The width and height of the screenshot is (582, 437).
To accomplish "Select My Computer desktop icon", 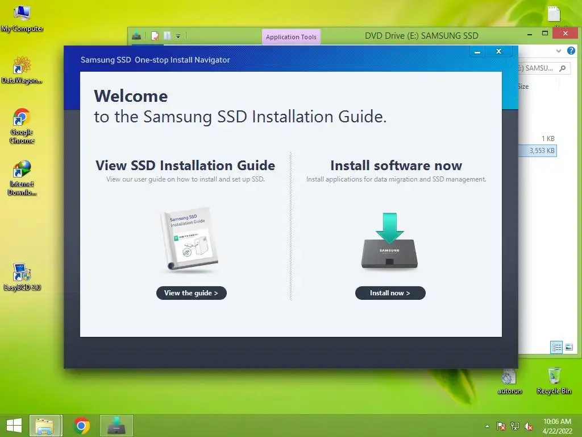I will (x=22, y=19).
